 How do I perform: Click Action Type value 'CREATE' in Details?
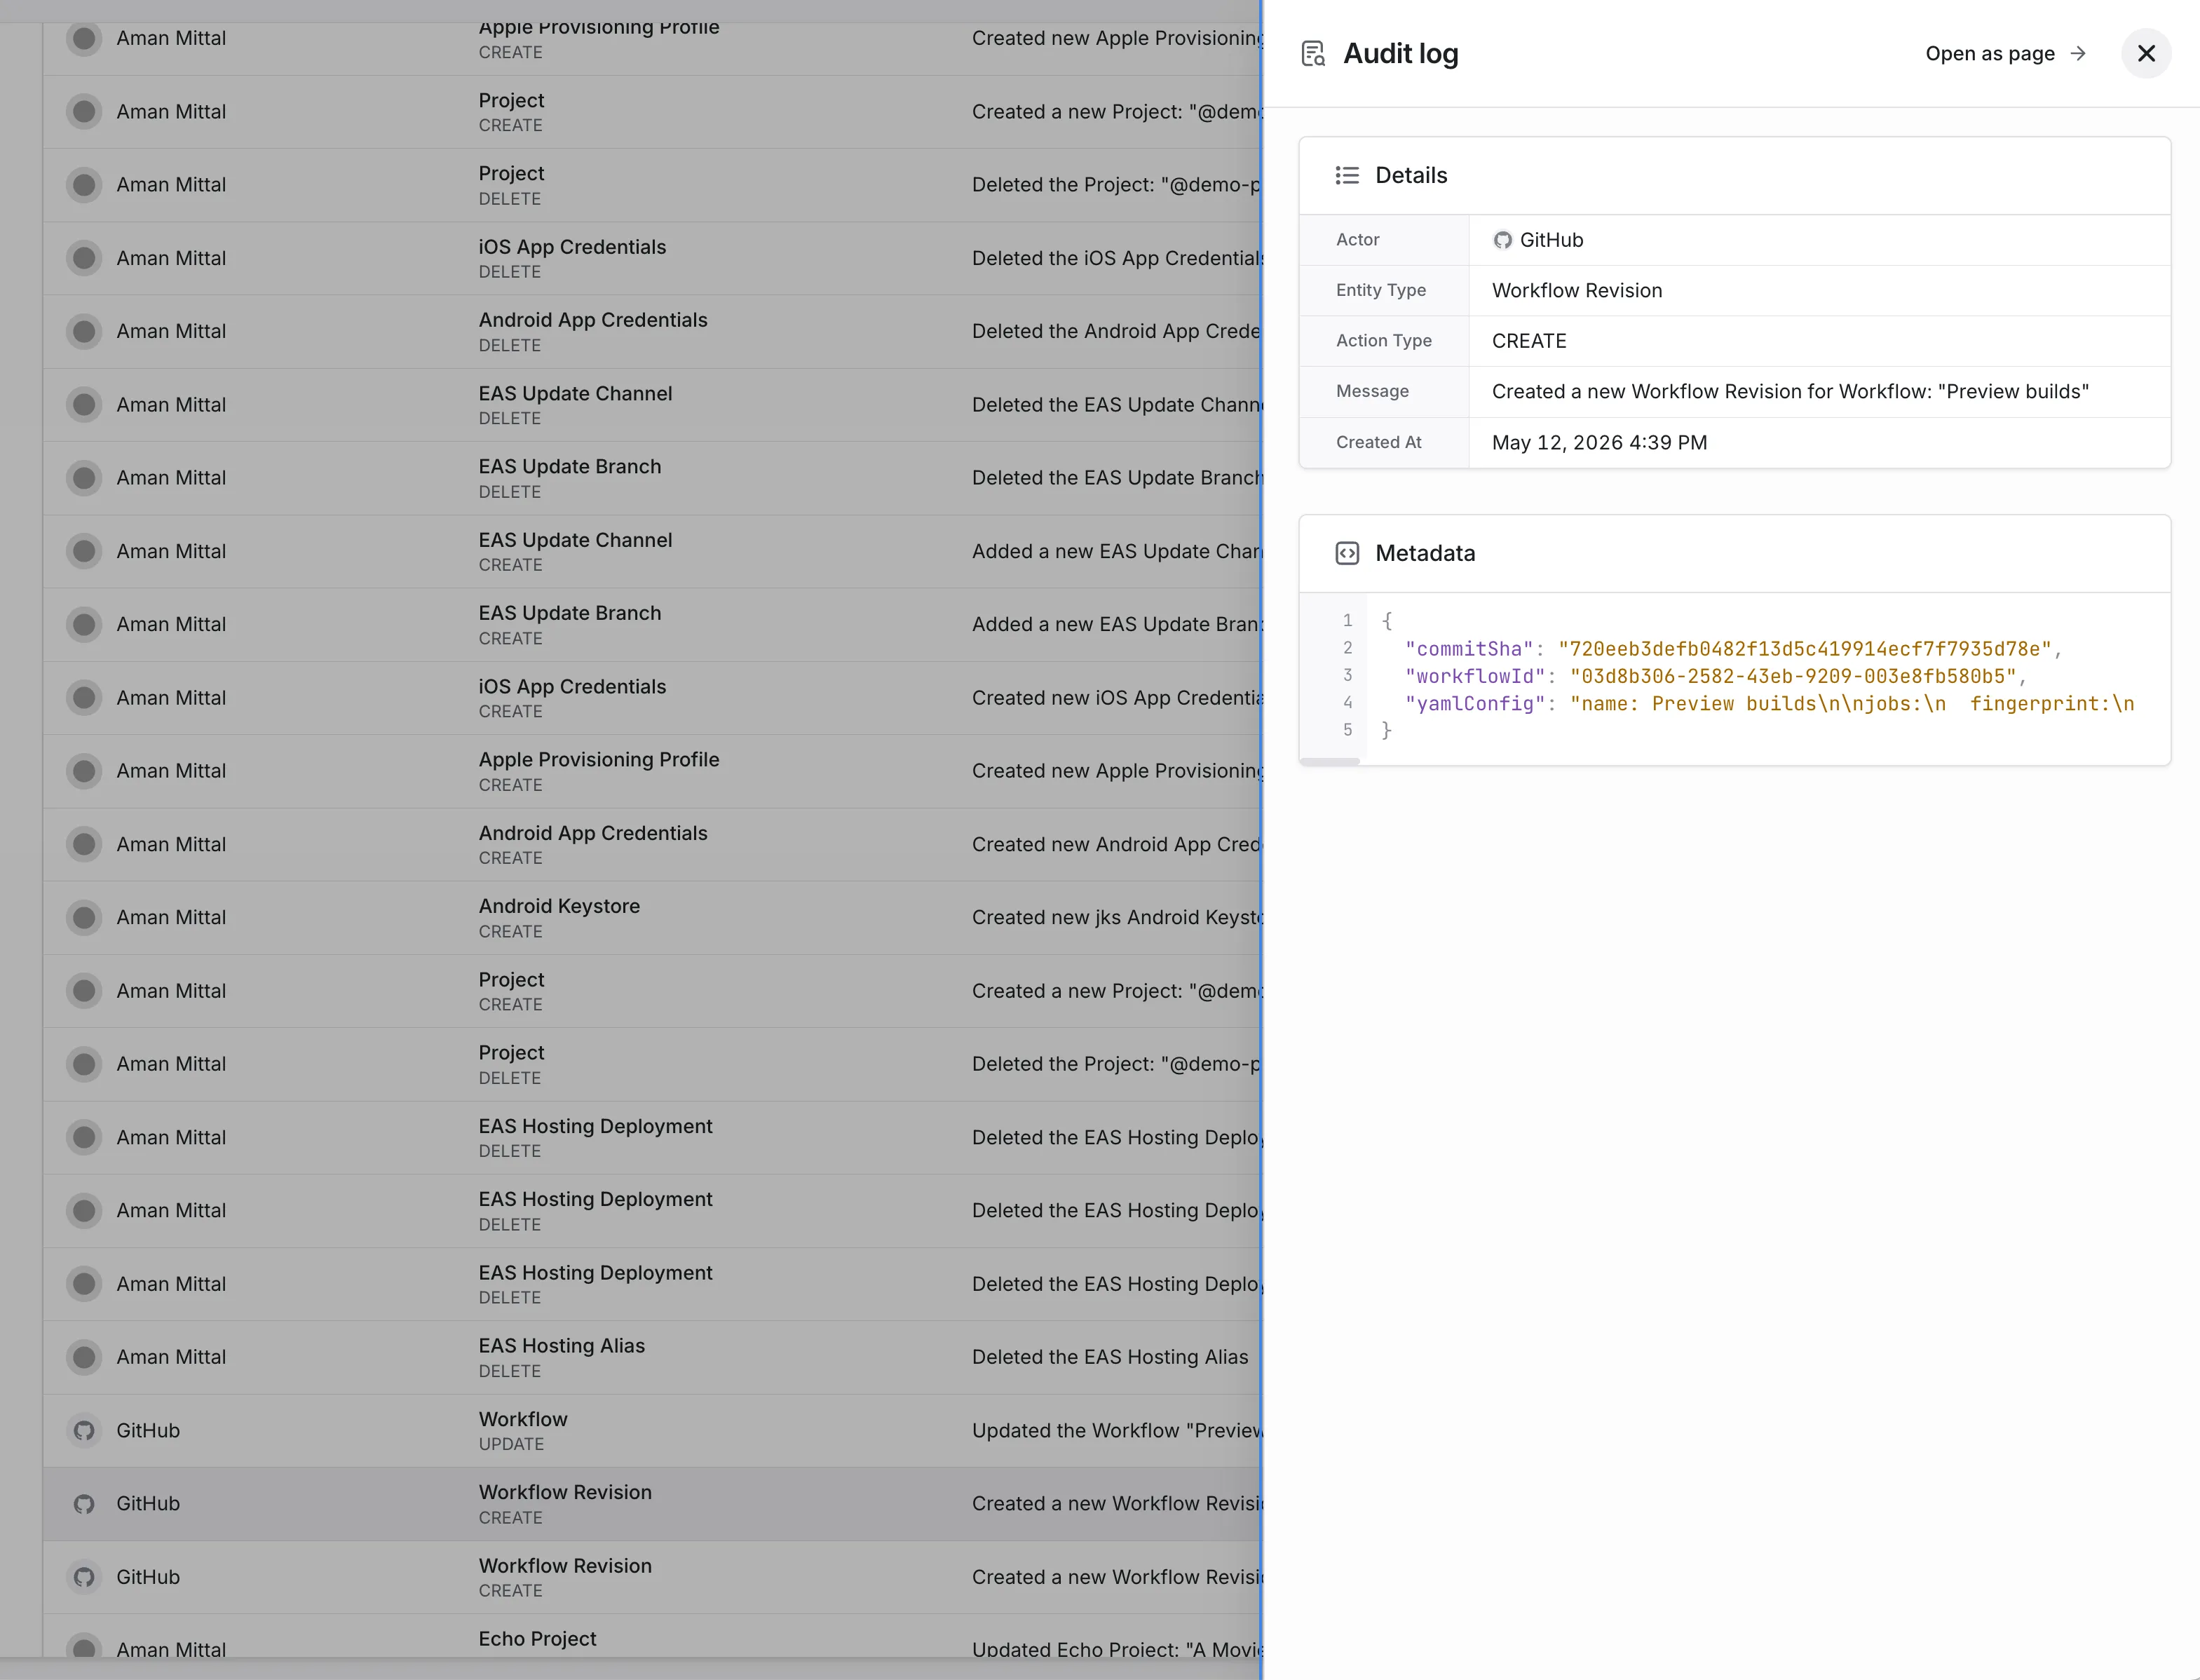point(1529,341)
